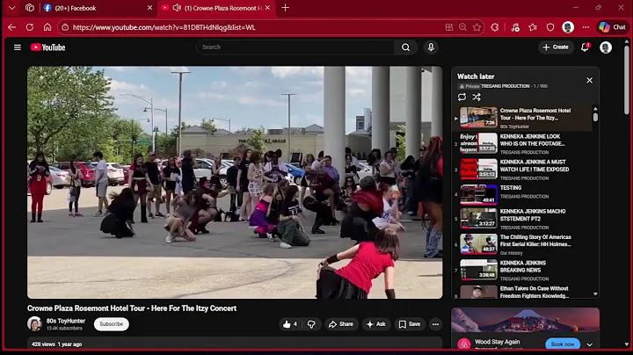Viewport: 633px width, 355px height.
Task: Click the video player to pause
Action: click(235, 183)
